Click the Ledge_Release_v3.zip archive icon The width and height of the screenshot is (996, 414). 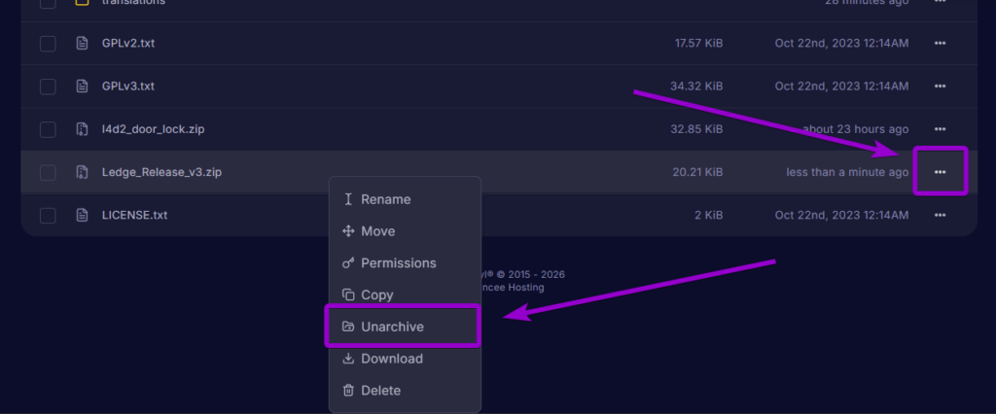[x=82, y=172]
